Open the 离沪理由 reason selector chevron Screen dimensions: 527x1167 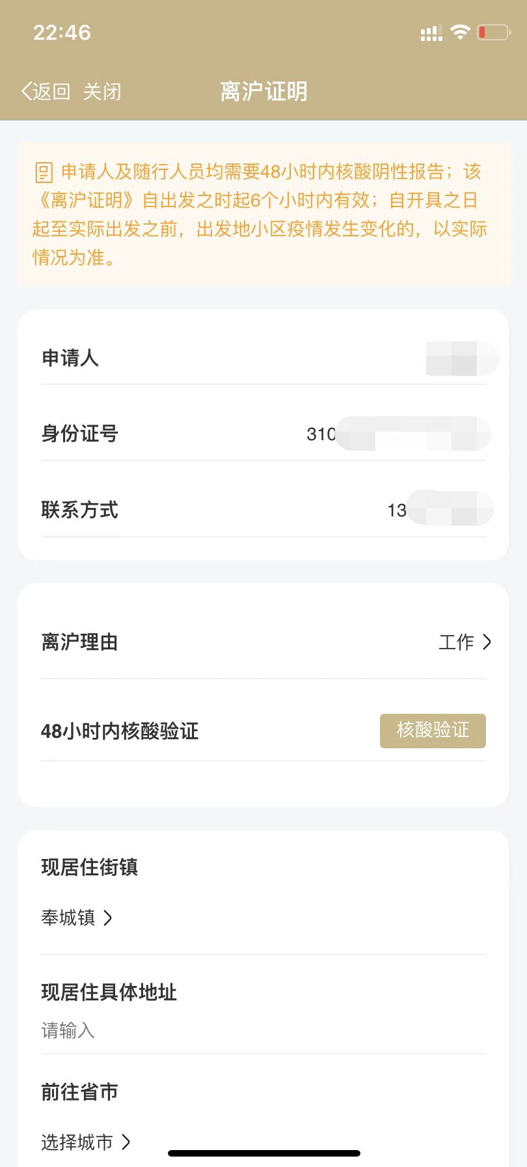pos(487,642)
